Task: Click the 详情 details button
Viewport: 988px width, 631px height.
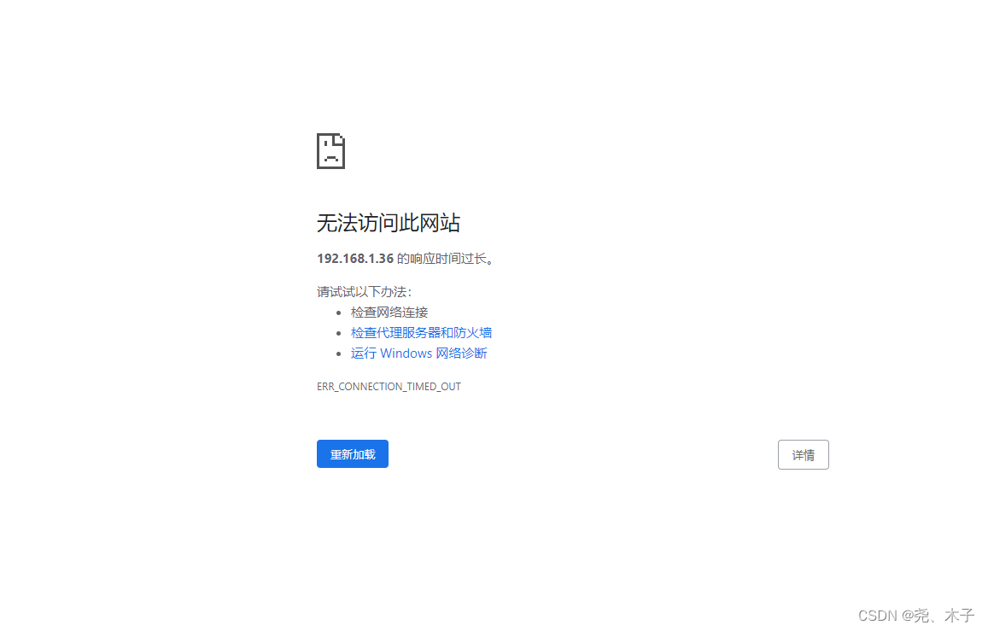Action: tap(802, 454)
